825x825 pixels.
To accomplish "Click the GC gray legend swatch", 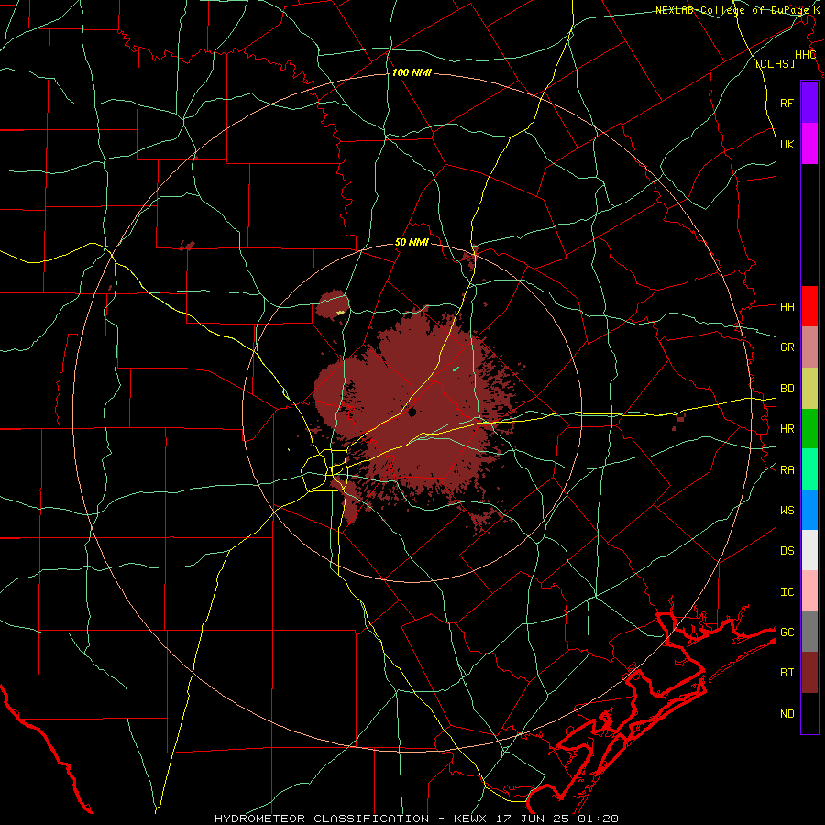I will [809, 632].
